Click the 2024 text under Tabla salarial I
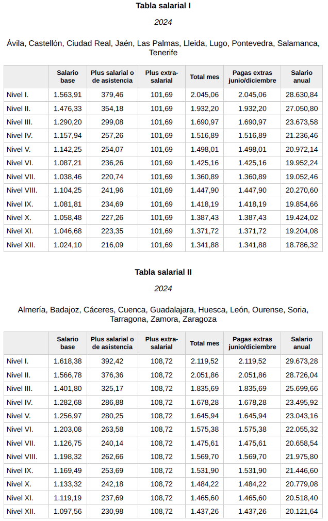This screenshot has height=521, width=328. pos(163,22)
